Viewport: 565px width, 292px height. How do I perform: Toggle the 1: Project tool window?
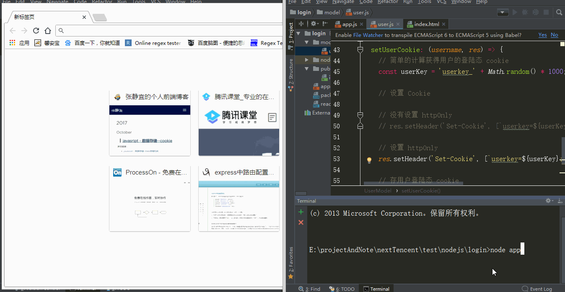[291, 34]
